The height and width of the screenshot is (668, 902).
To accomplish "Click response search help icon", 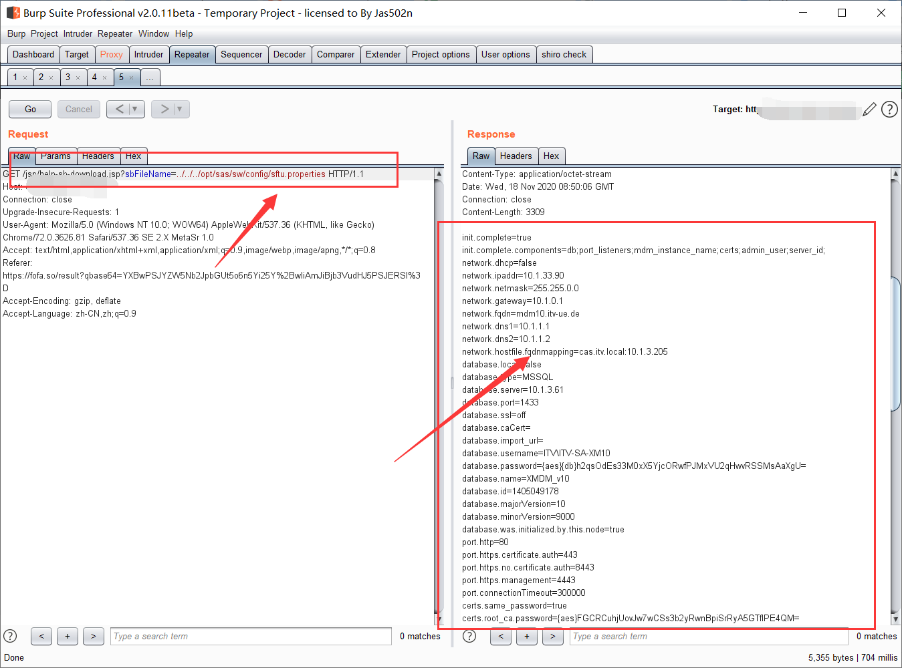I will tap(469, 636).
